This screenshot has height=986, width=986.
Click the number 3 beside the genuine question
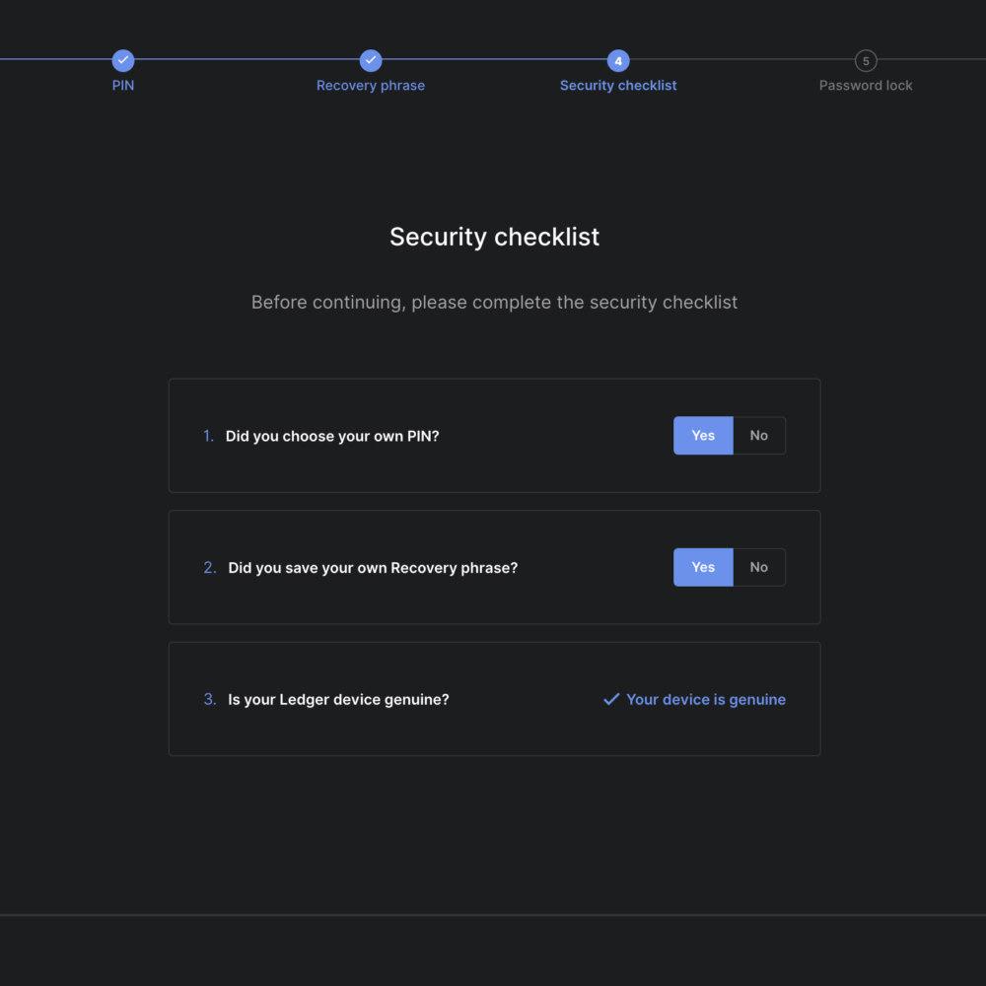click(209, 699)
